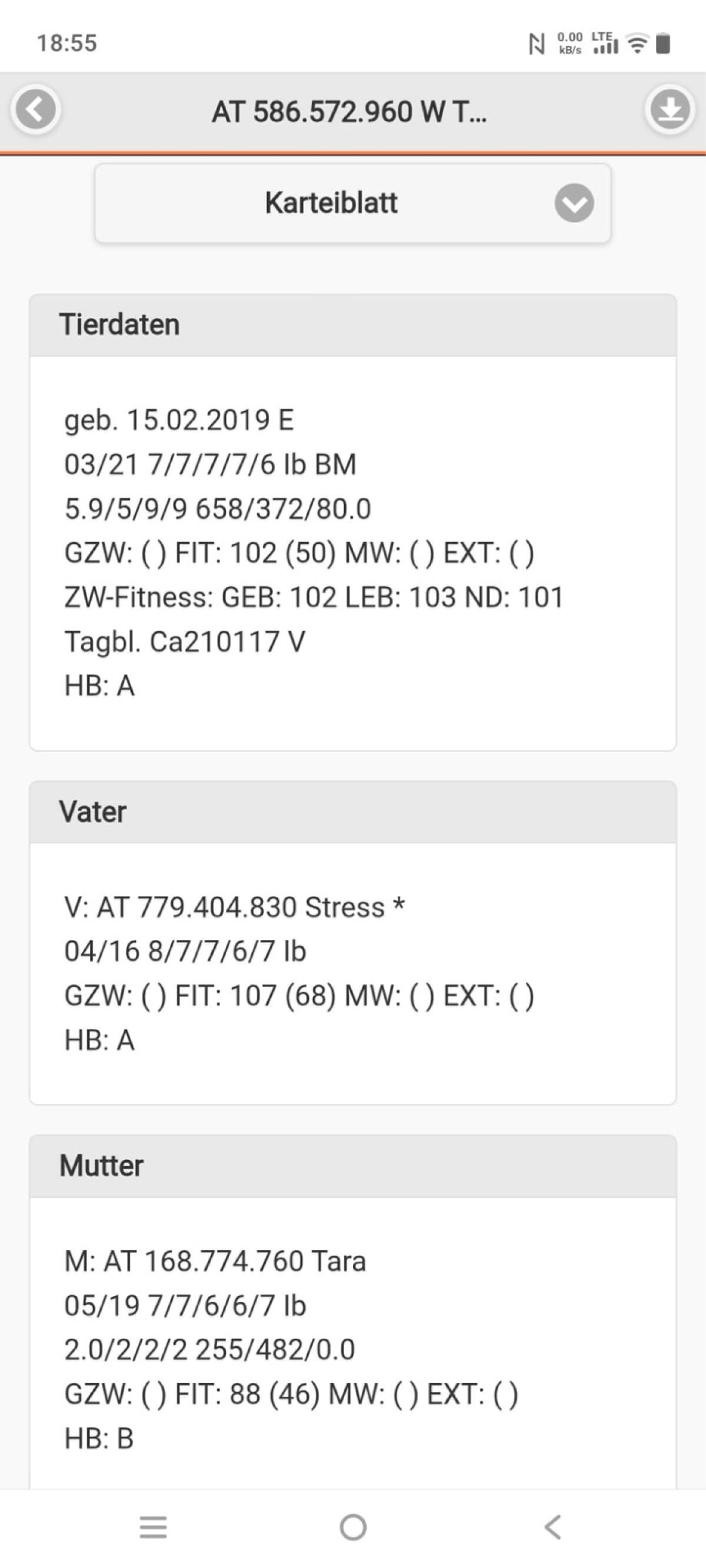This screenshot has width=706, height=1565.
Task: Tap the Vater section header
Action: click(x=352, y=812)
